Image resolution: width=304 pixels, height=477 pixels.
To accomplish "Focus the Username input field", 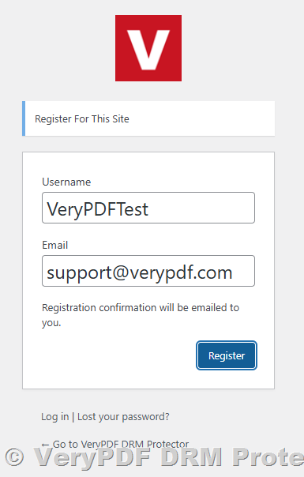I will (x=148, y=208).
